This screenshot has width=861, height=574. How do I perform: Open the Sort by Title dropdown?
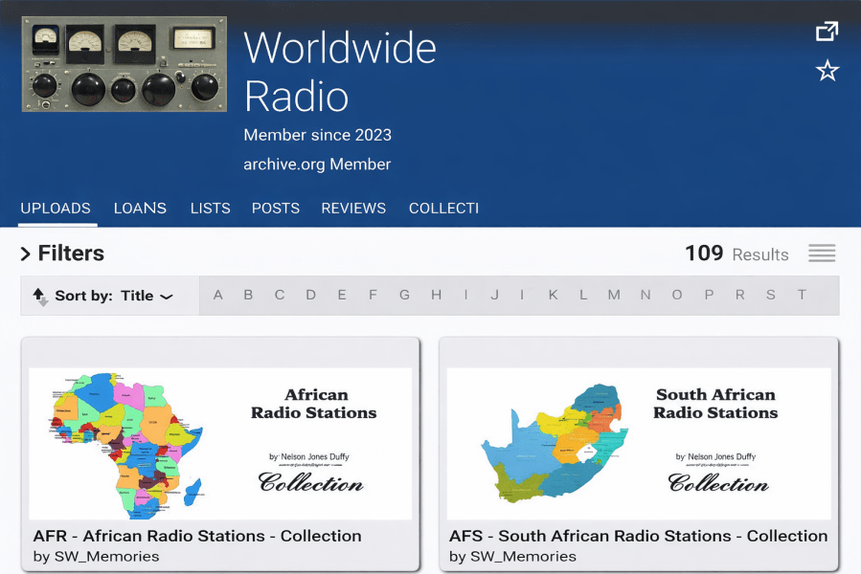[146, 296]
